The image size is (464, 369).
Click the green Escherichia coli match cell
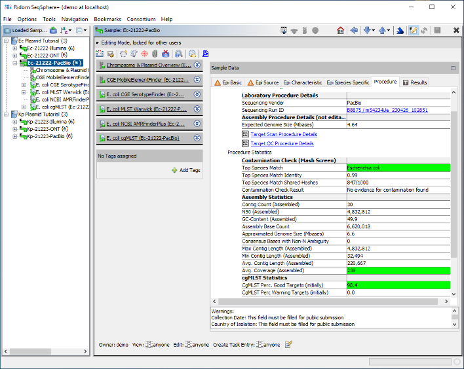(x=398, y=167)
